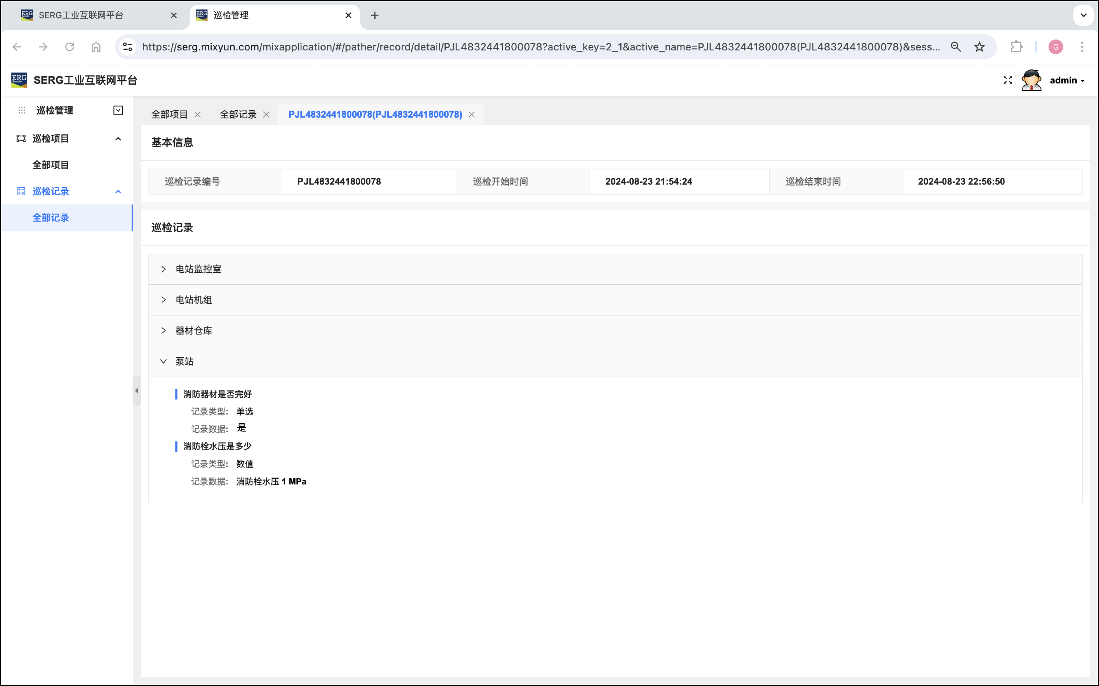Toggle the 巡检管理 module switcher box
Viewport: 1099px width, 686px height.
click(118, 110)
